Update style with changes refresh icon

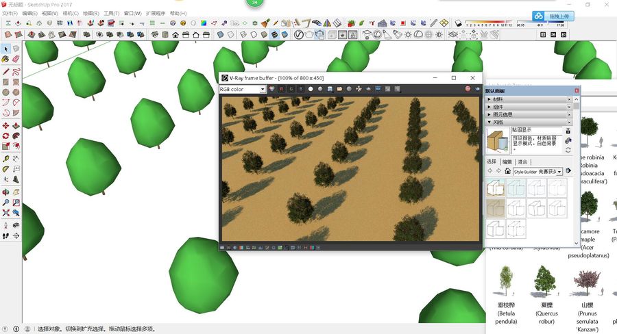click(568, 150)
